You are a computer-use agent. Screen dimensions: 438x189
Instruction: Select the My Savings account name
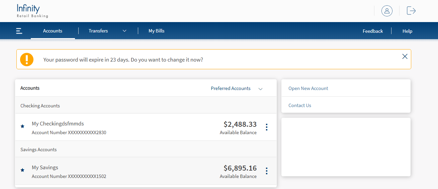45,168
